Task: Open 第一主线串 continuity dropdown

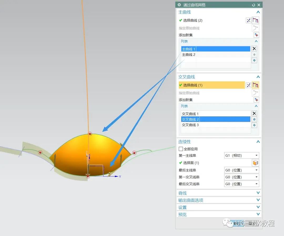Action: pyautogui.click(x=241, y=155)
